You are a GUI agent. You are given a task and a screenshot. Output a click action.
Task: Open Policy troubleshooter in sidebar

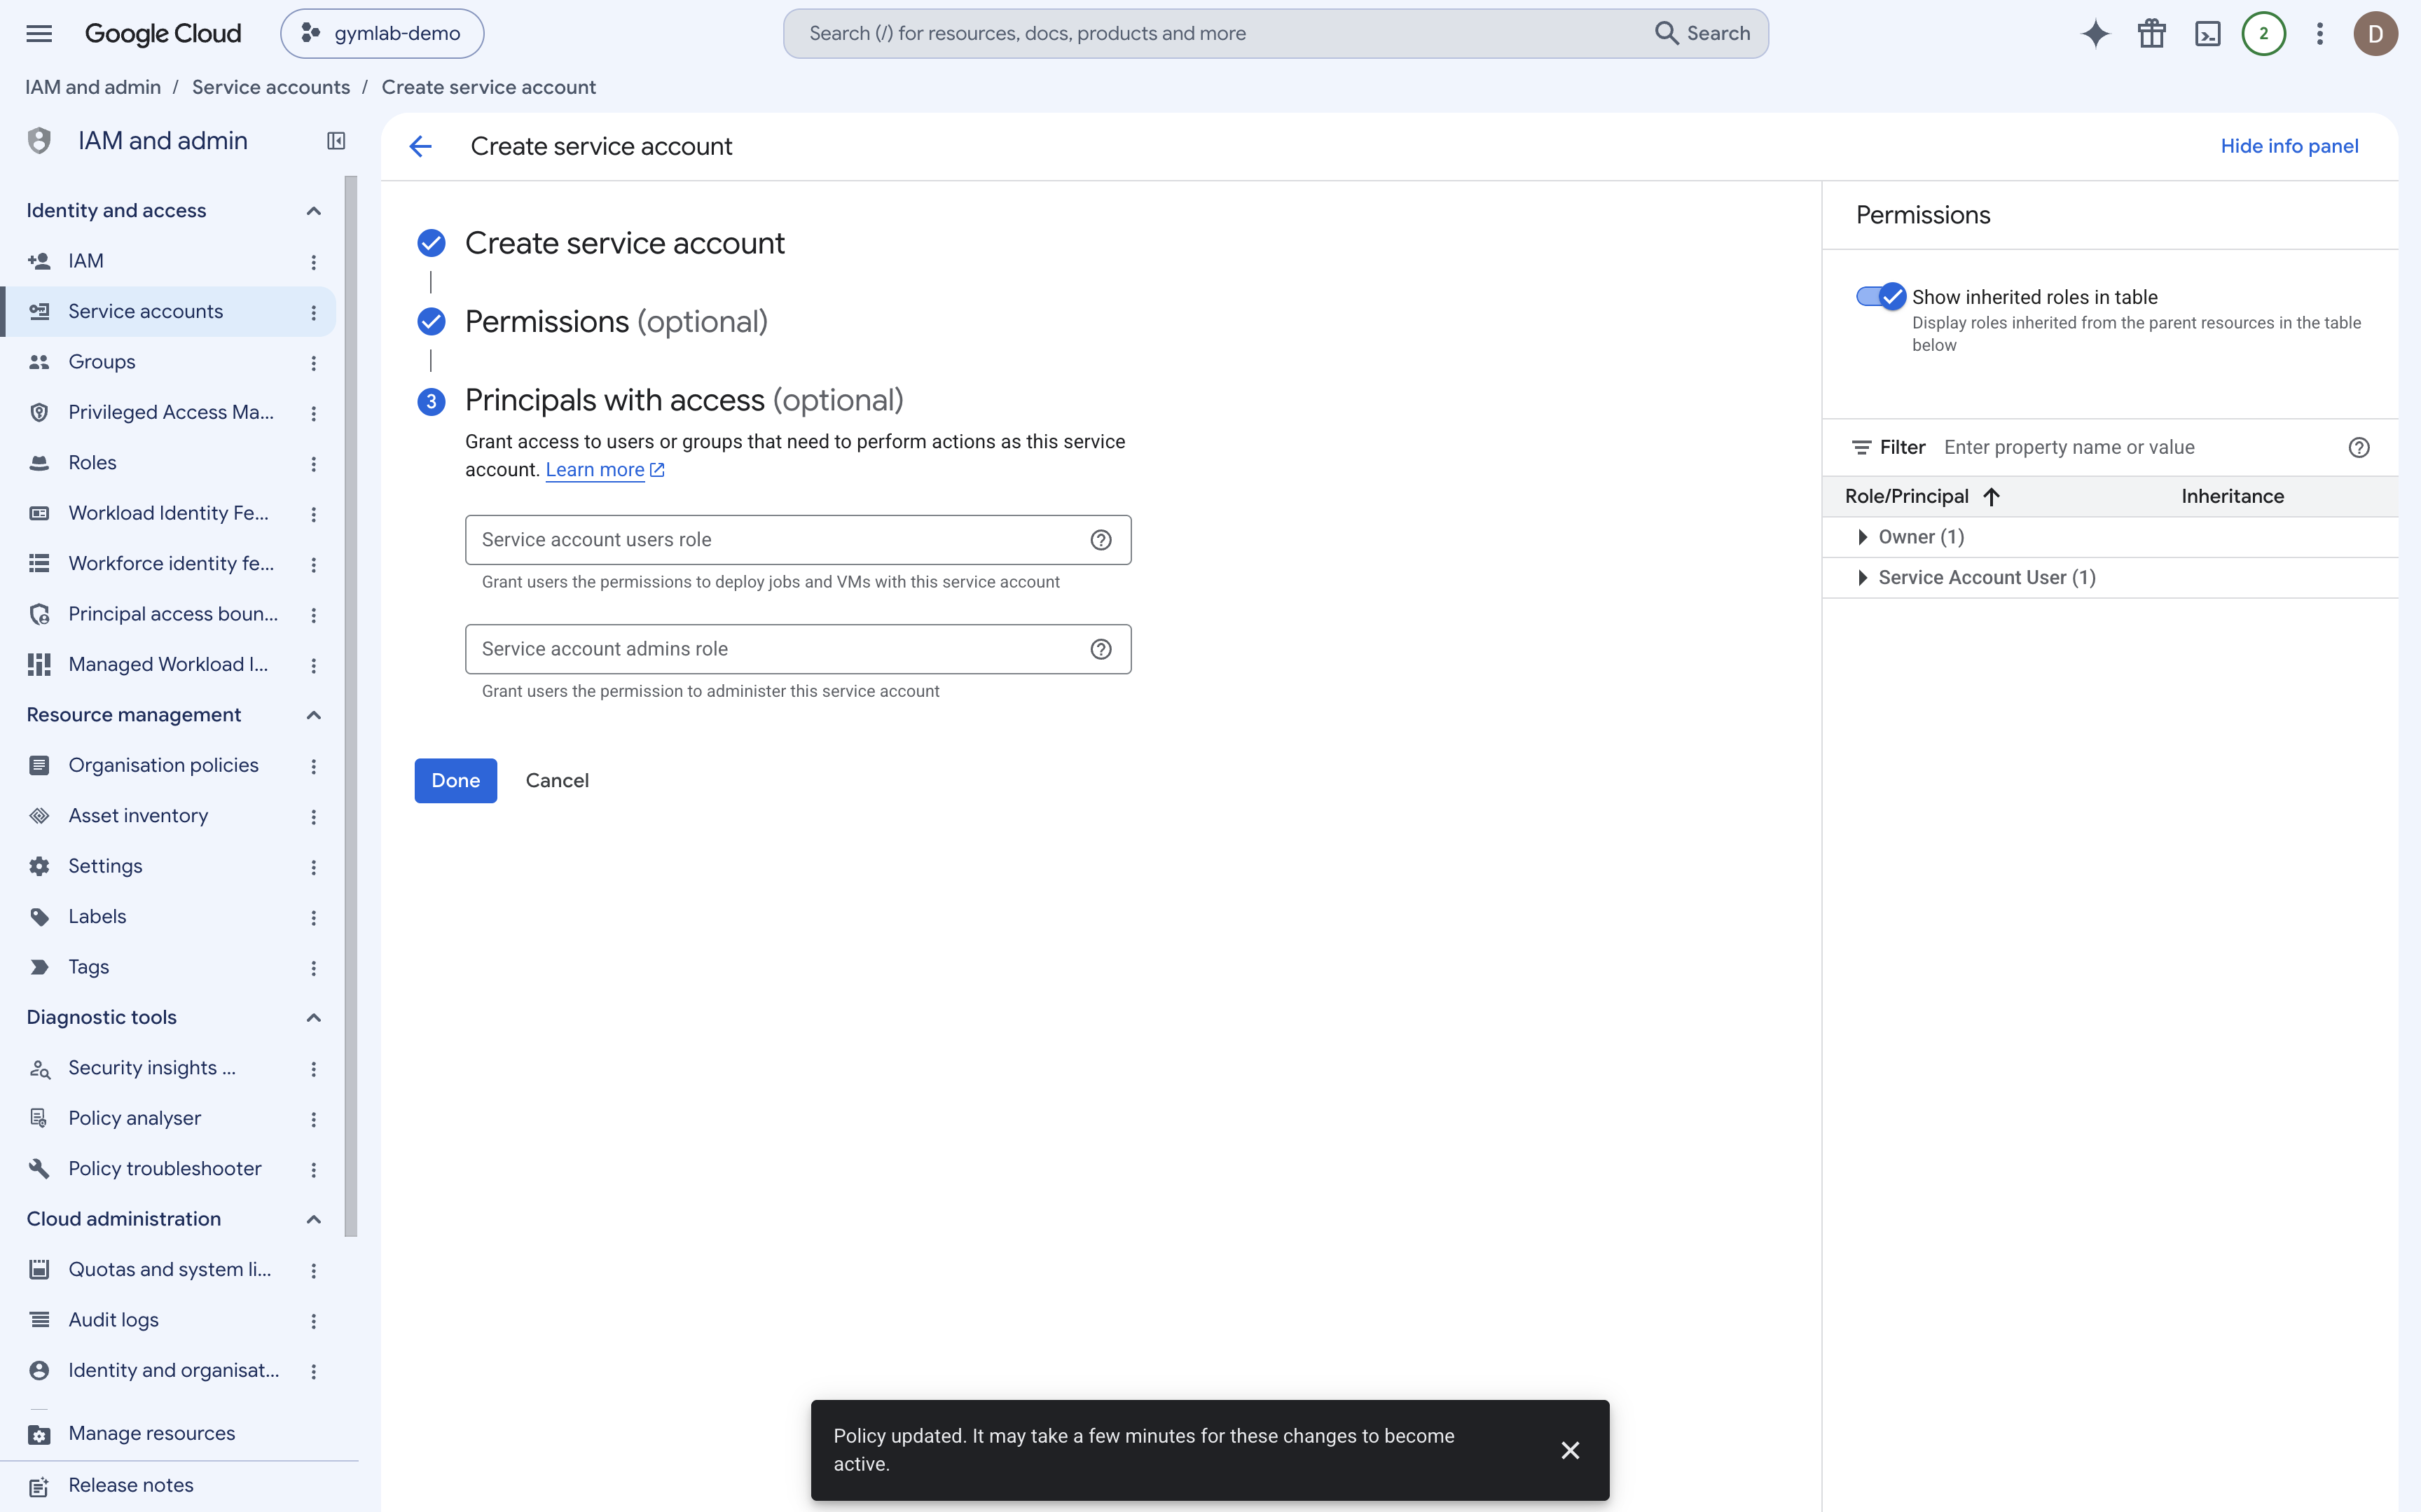click(x=167, y=1169)
